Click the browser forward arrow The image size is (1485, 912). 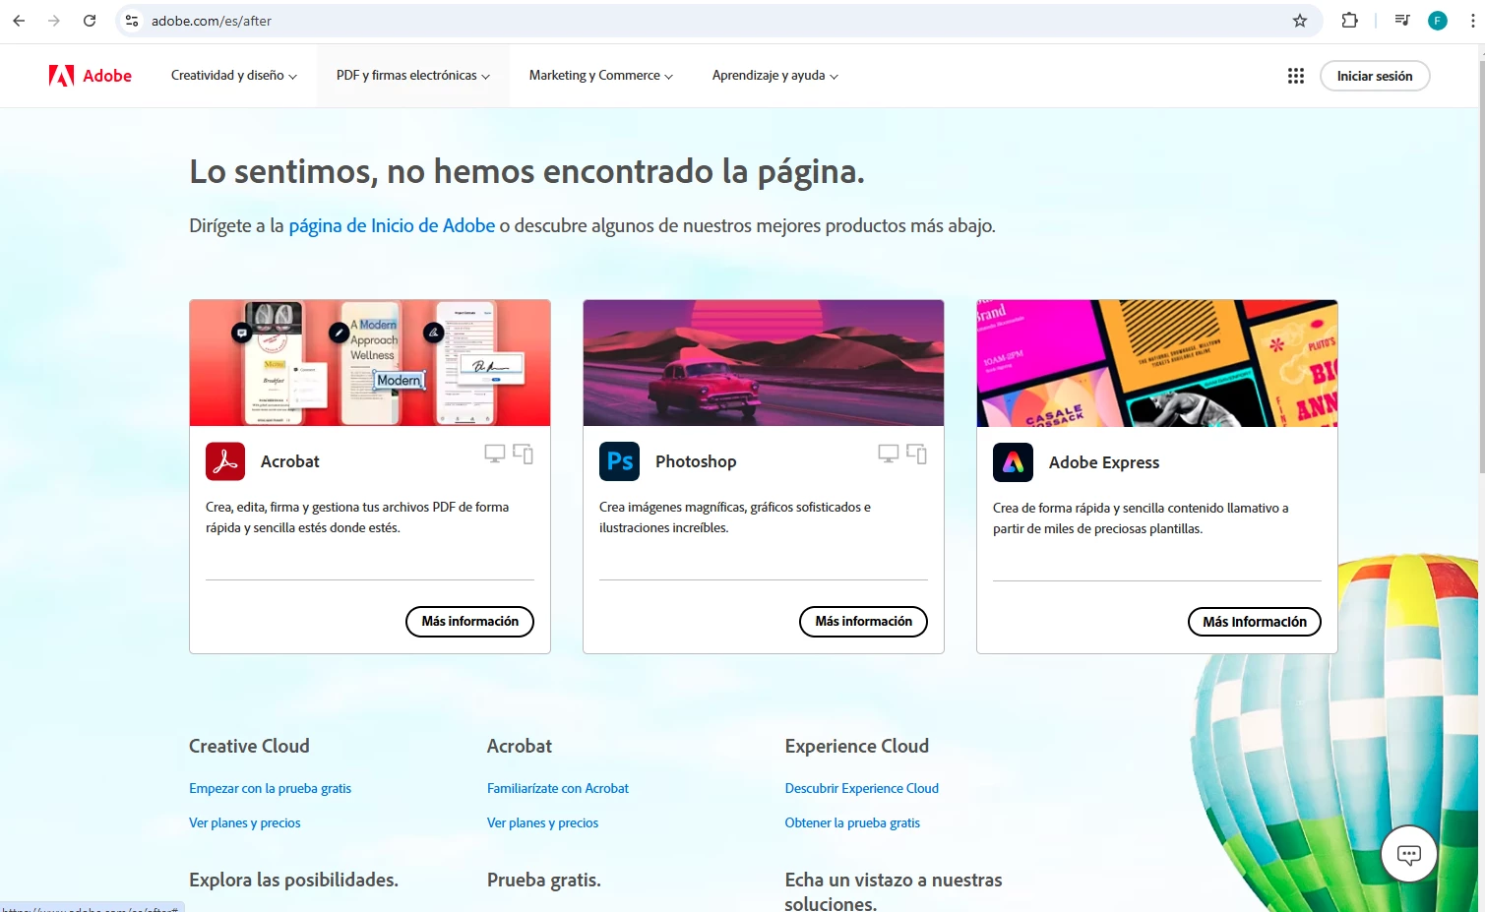[x=54, y=21]
